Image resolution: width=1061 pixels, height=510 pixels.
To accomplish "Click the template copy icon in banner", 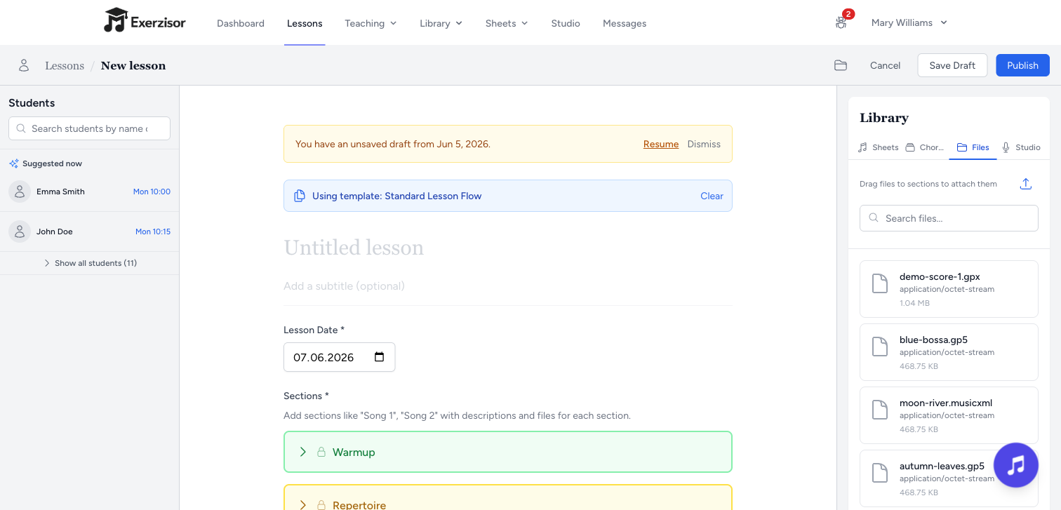I will click(x=300, y=196).
